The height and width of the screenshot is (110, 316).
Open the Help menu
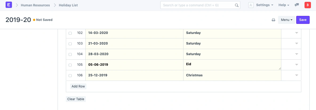pyautogui.click(x=284, y=5)
